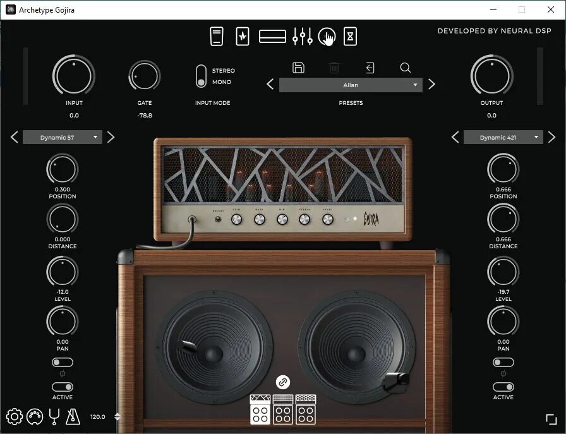Go to the next preset

(x=431, y=85)
